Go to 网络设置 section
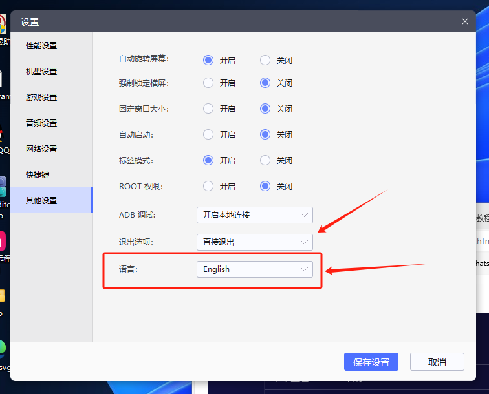The width and height of the screenshot is (489, 394). click(52, 149)
